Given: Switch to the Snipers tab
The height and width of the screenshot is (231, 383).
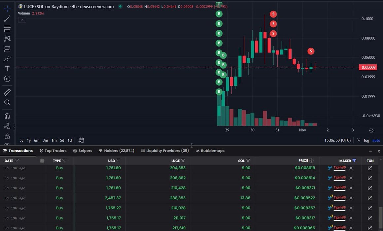Looking at the screenshot, I should 83,151.
